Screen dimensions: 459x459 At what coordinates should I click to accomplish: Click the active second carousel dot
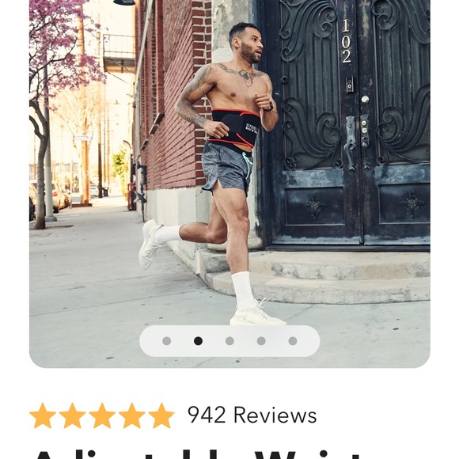tap(198, 341)
